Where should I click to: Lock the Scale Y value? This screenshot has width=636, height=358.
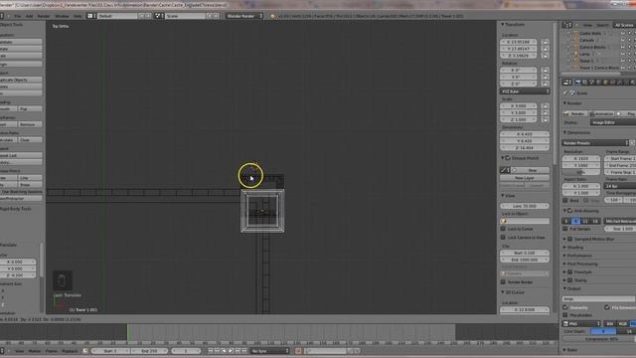coord(545,112)
